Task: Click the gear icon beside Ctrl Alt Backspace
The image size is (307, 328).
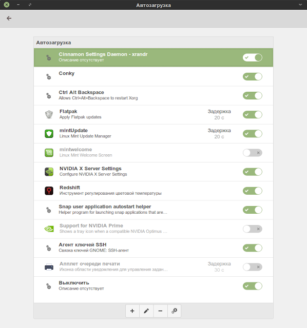Action: click(x=49, y=96)
